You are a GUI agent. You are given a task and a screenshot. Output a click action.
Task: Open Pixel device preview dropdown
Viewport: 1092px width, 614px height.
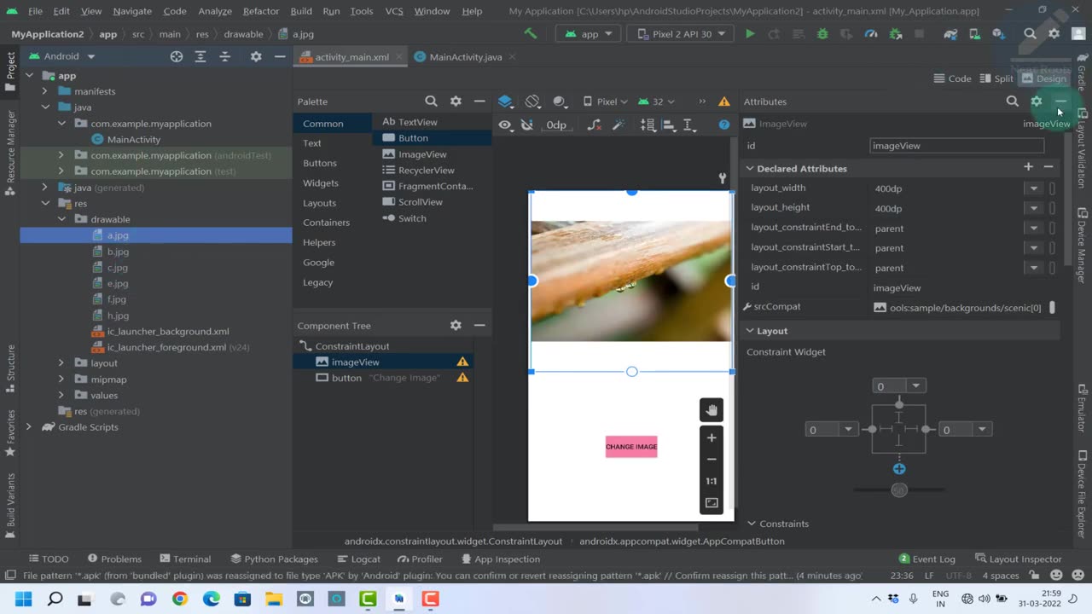(605, 101)
